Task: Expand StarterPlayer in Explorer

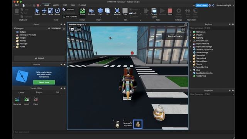Action: click(191, 61)
